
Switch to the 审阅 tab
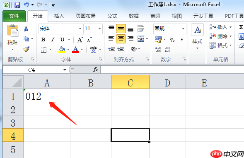(x=155, y=16)
